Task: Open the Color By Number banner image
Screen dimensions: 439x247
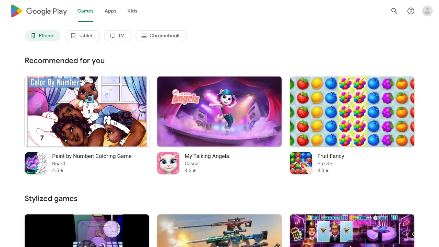Action: 87,111
